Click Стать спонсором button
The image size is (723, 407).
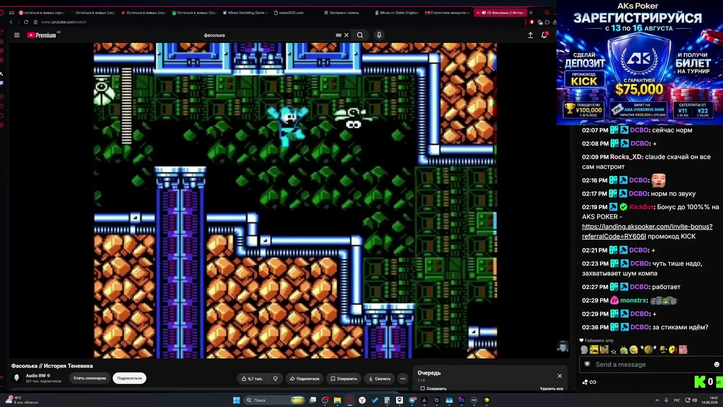90,378
